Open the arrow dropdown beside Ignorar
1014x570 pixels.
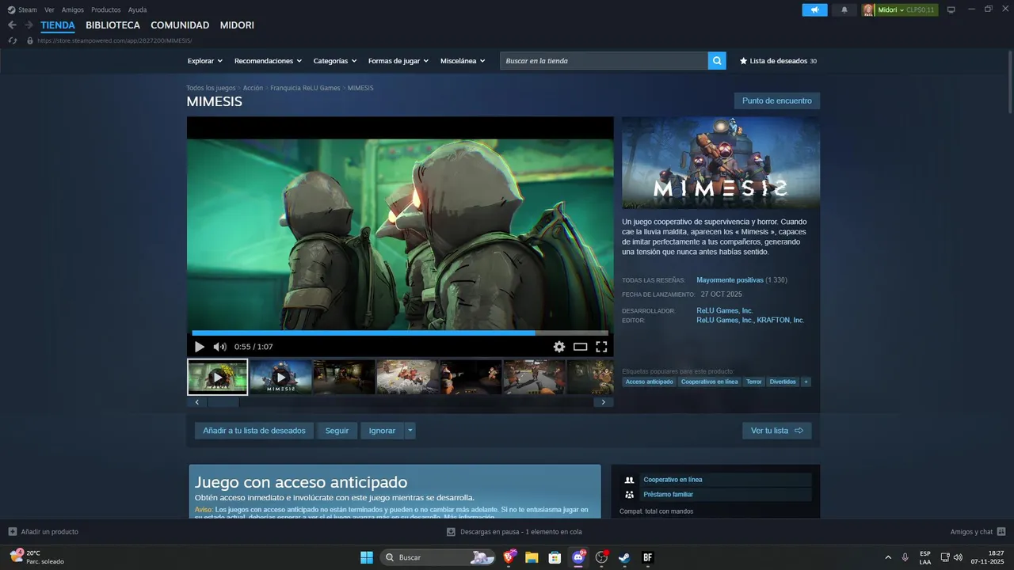[410, 431]
